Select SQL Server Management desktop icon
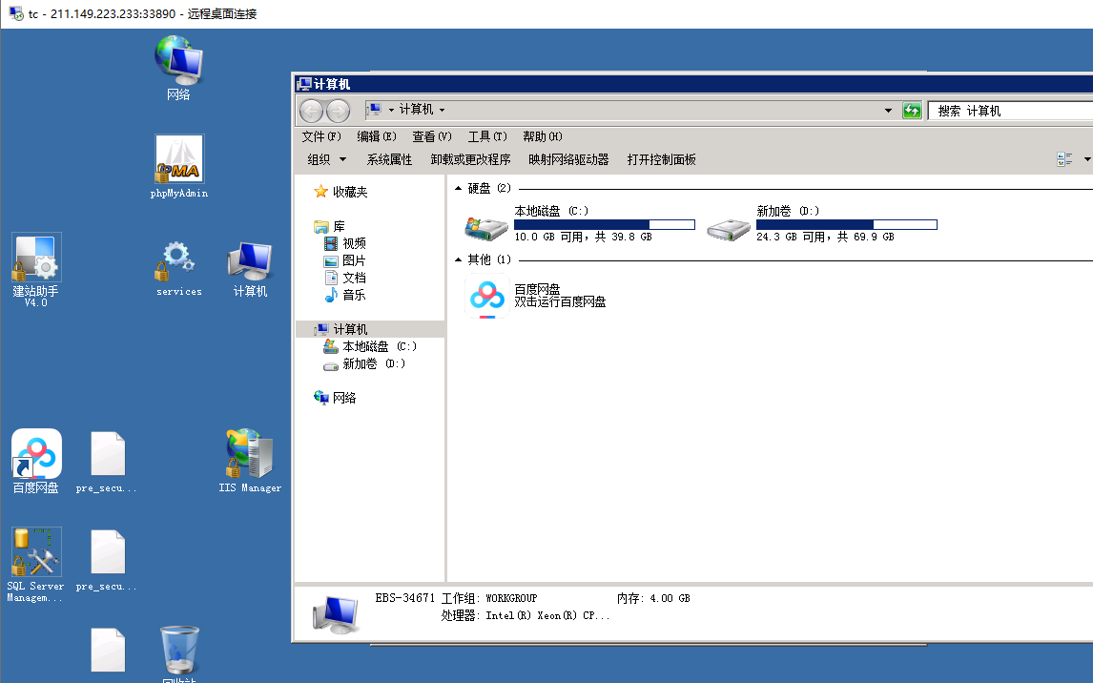 point(36,565)
